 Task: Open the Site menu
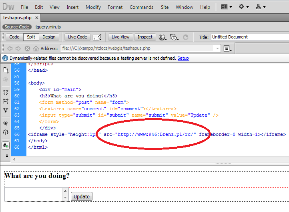[x=165, y=7]
